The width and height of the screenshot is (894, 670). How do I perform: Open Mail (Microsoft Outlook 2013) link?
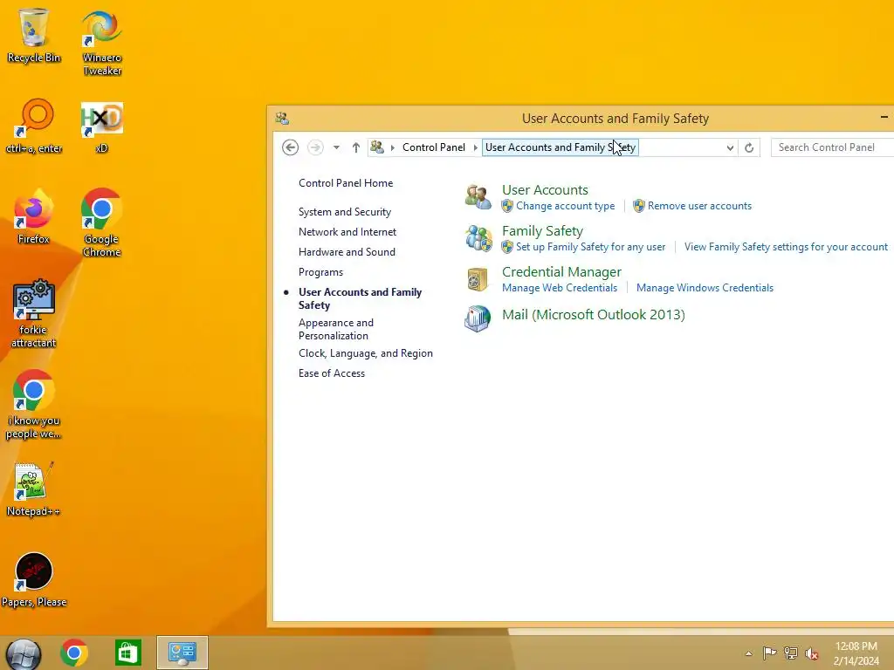[593, 314]
